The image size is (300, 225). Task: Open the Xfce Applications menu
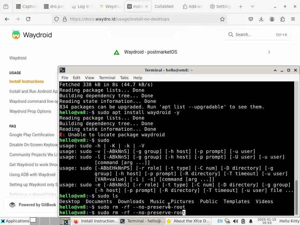[15, 221]
